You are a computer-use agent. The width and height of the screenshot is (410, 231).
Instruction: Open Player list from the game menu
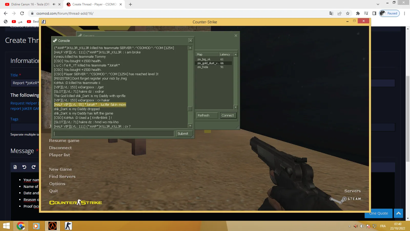coord(59,155)
